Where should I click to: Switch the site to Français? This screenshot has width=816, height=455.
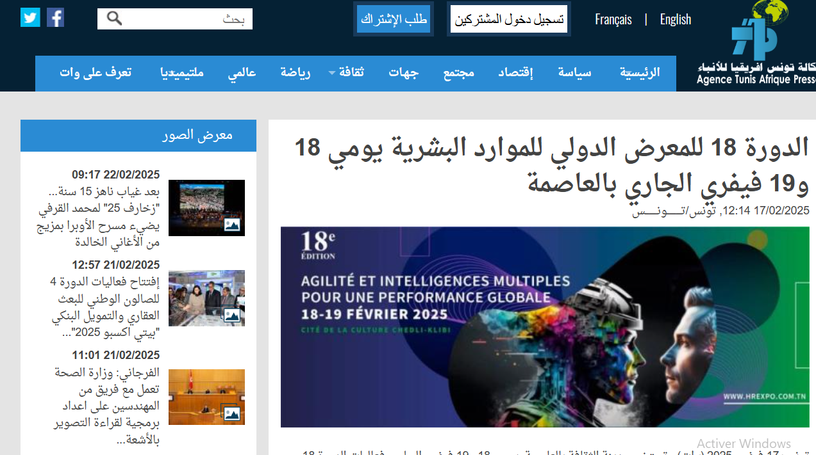(x=613, y=20)
